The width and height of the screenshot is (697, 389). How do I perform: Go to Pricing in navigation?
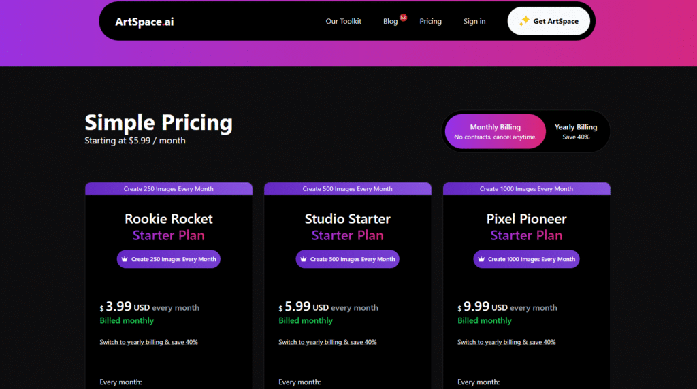[x=430, y=21]
